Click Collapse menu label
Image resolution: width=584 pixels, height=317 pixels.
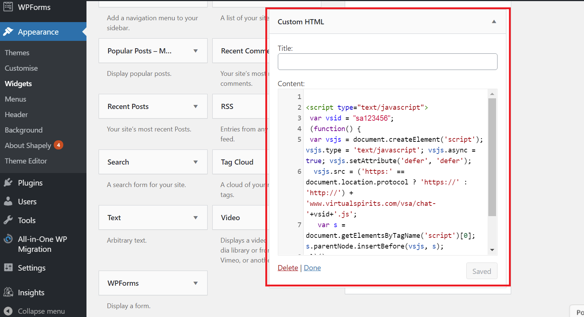[x=41, y=311]
